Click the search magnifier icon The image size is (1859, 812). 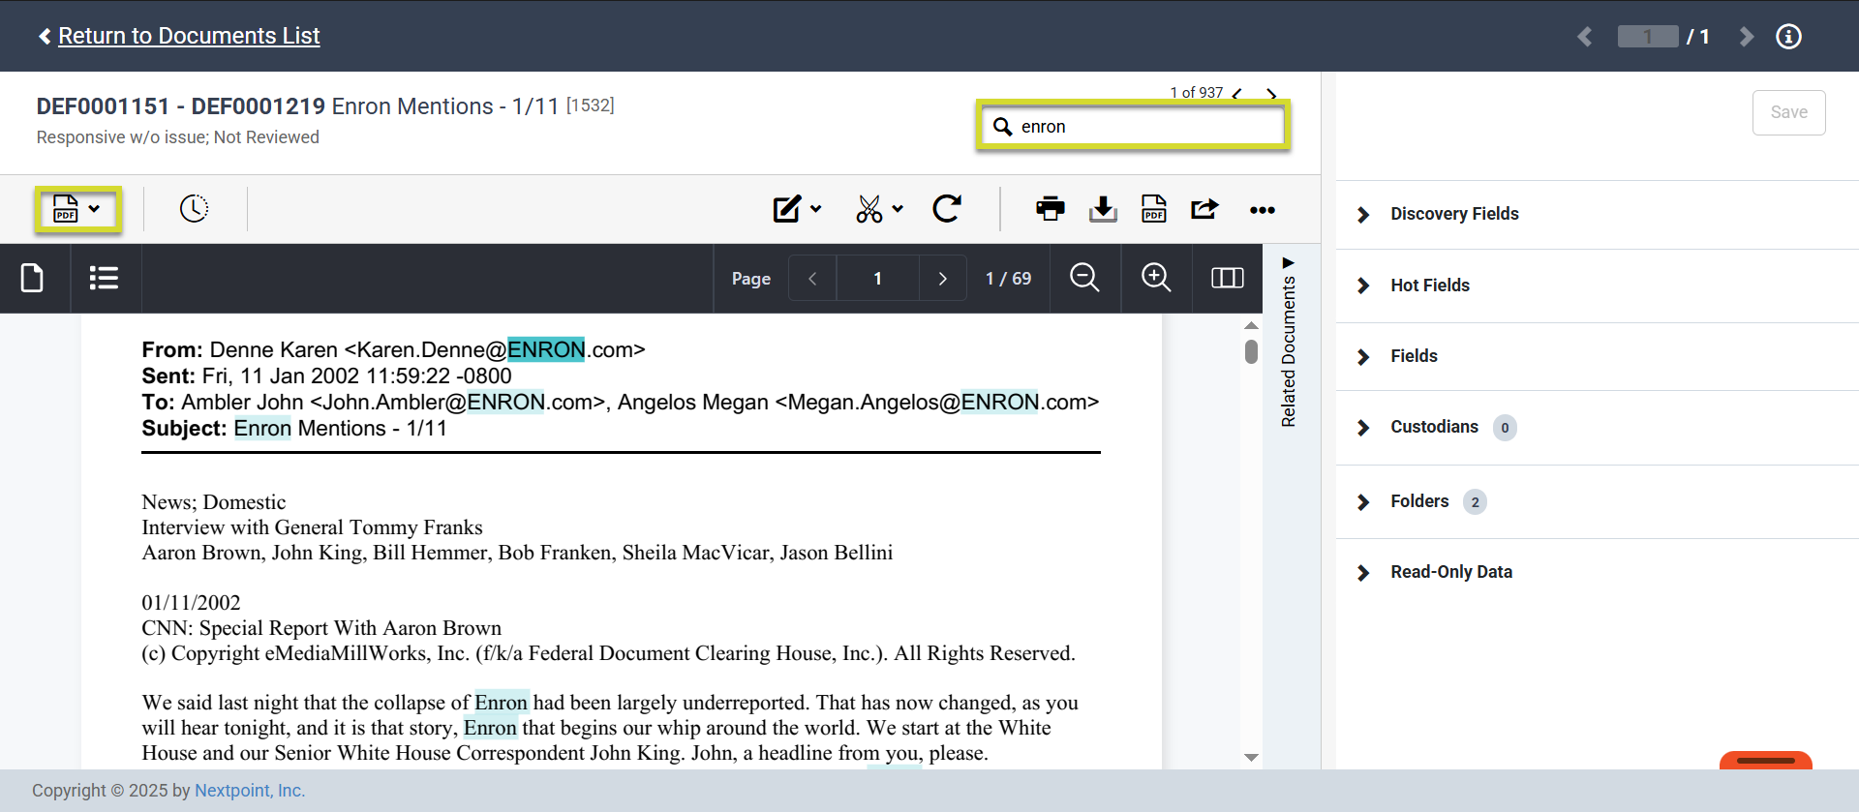[1003, 127]
